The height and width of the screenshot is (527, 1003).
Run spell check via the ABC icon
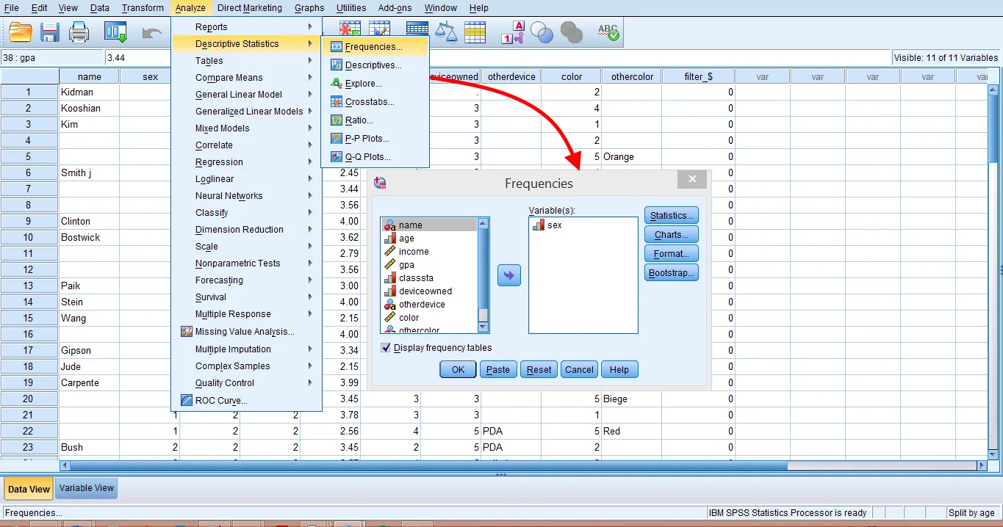tap(607, 32)
